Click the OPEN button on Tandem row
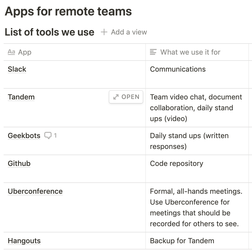Viewport: 252px width, 252px height. [x=126, y=97]
